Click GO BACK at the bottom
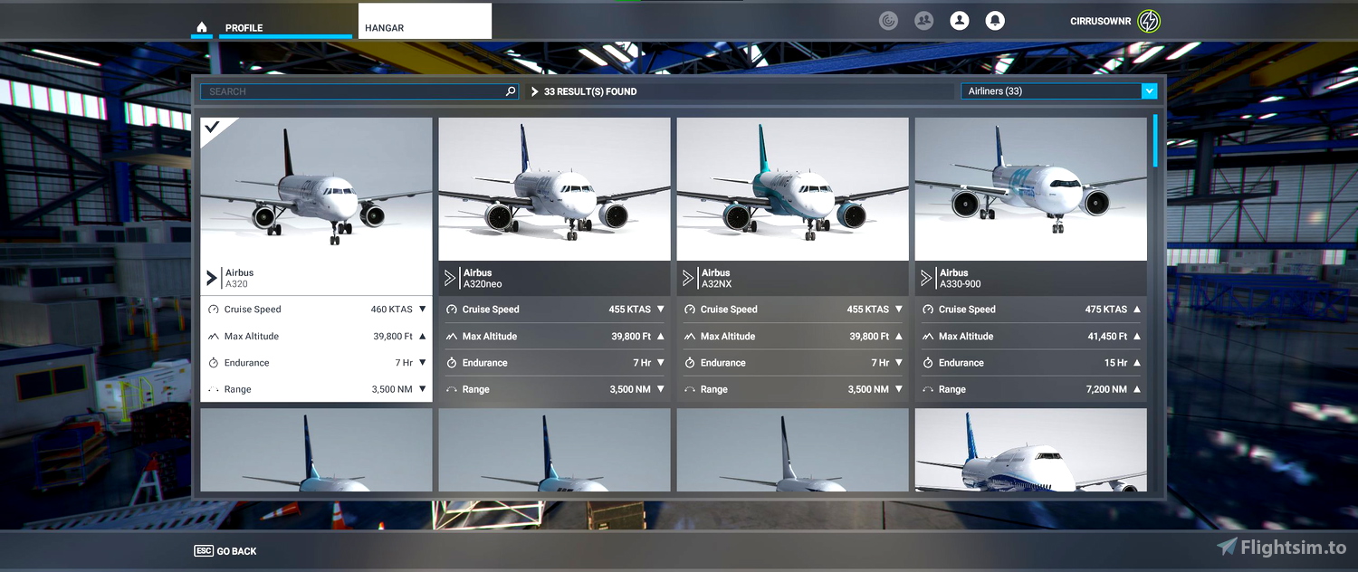 (x=225, y=550)
